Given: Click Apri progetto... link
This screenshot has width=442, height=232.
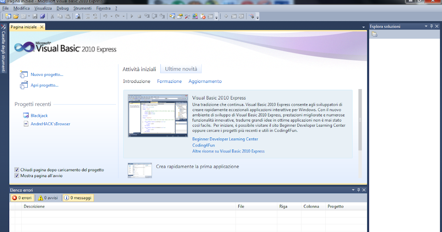Looking at the screenshot, I should pos(45,85).
